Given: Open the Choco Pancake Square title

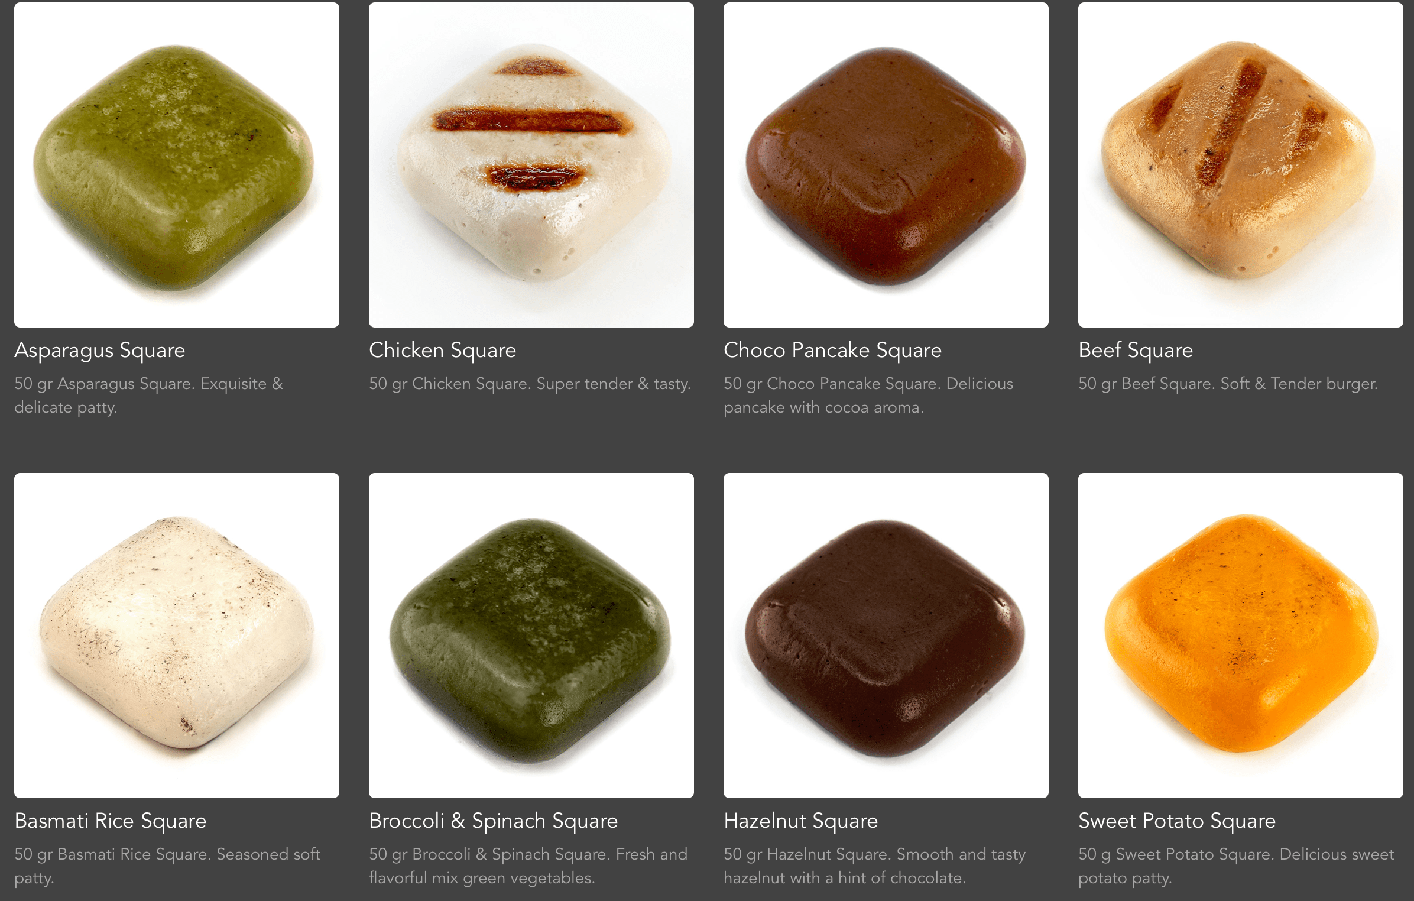Looking at the screenshot, I should coord(833,351).
